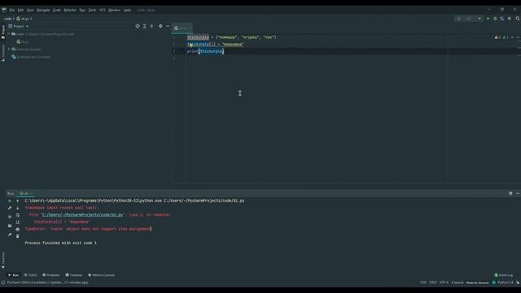
Task: Open Project panel gear settings
Action: tap(160, 26)
